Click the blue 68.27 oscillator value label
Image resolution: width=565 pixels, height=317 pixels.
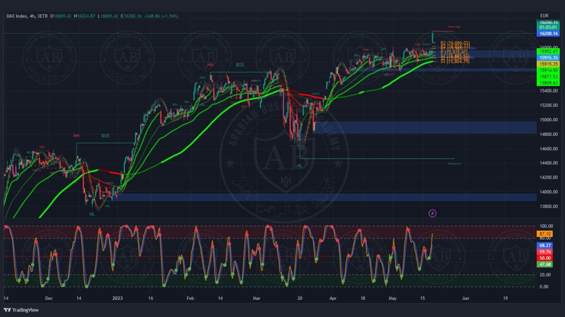point(545,245)
